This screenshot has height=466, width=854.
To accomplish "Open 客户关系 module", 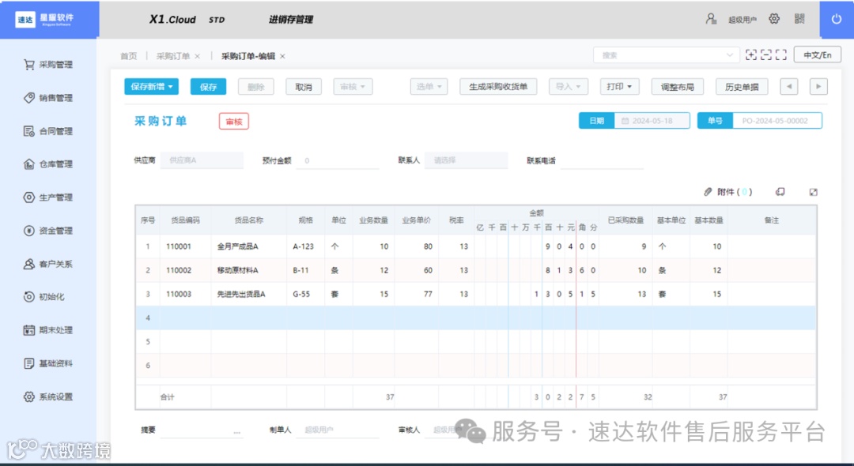I will click(48, 264).
